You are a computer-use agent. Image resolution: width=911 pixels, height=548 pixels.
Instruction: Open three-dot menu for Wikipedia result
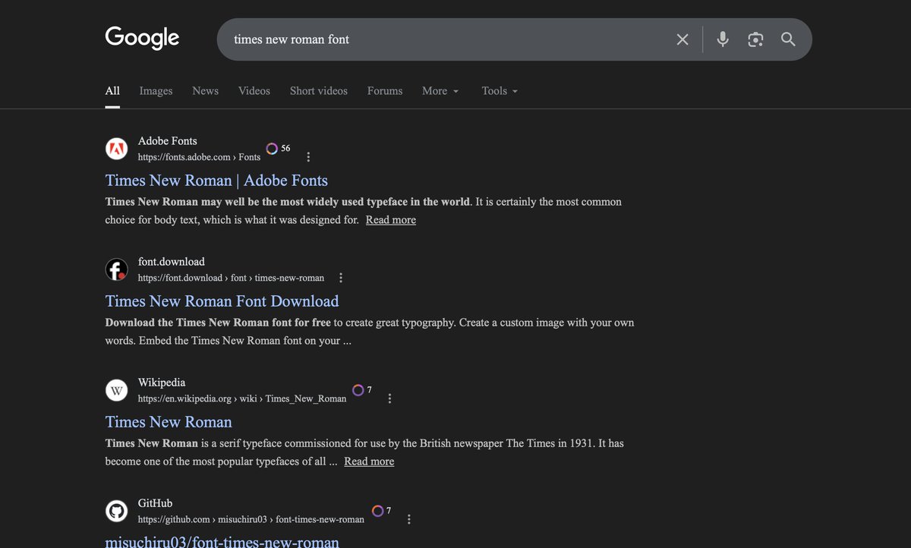pyautogui.click(x=389, y=398)
